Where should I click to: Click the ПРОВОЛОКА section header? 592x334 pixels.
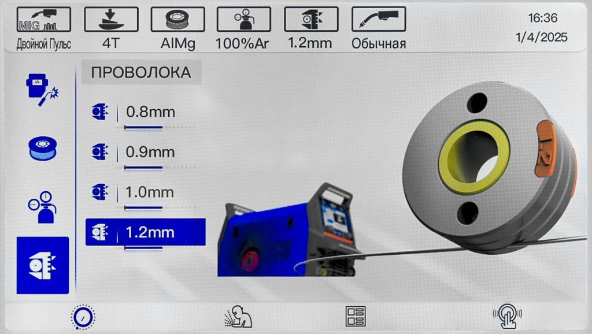141,72
